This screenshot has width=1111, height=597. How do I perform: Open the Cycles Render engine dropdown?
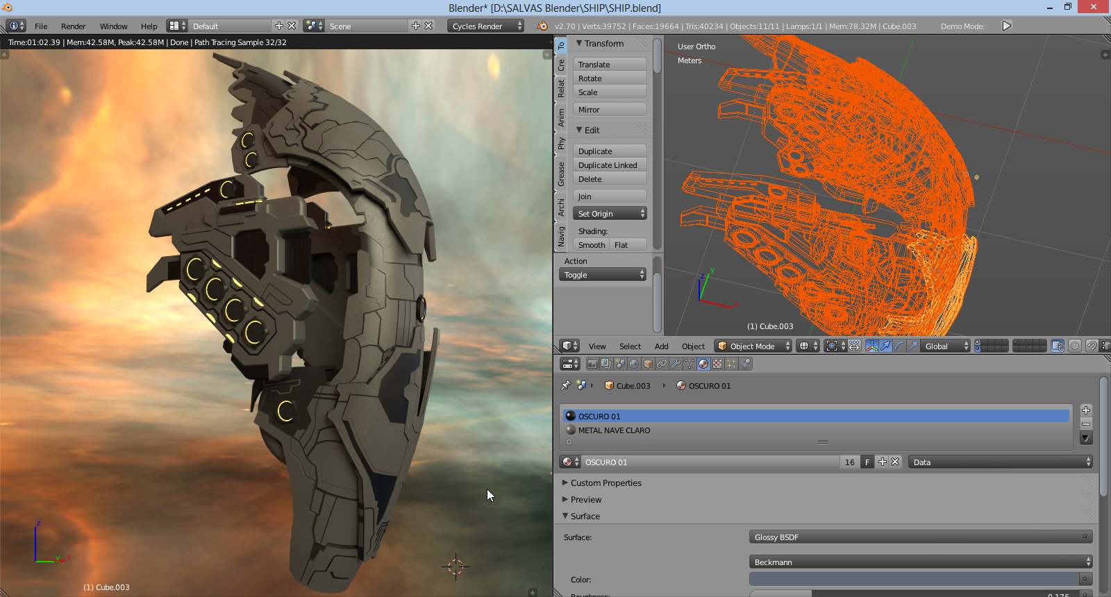point(486,26)
